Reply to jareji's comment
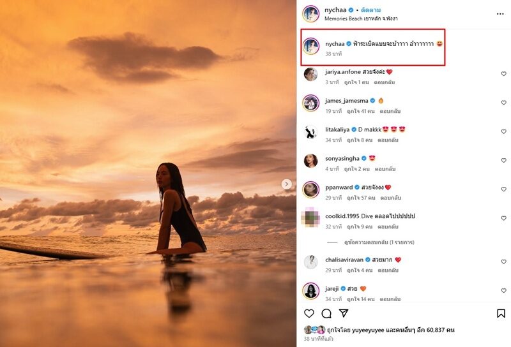 click(388, 299)
